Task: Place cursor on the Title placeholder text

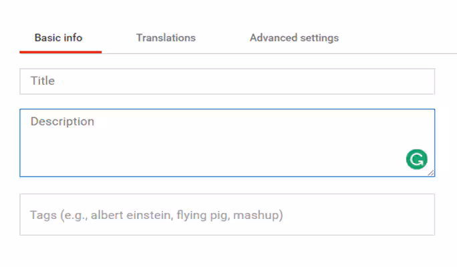Action: point(43,81)
